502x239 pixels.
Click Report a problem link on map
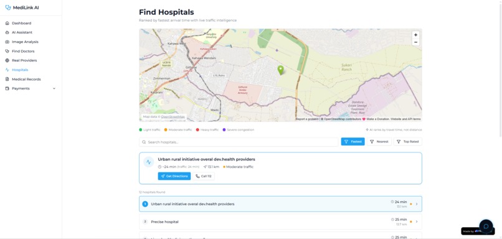pos(307,119)
